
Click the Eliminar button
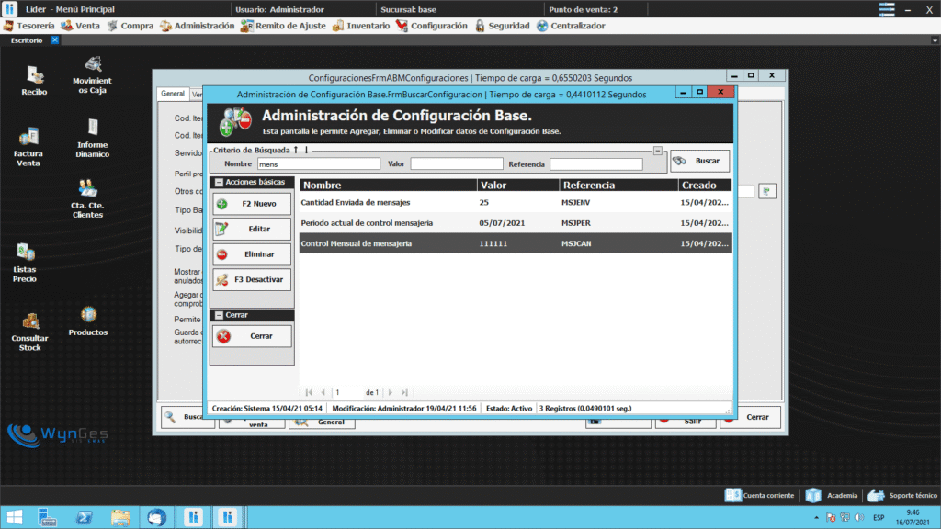tap(252, 254)
